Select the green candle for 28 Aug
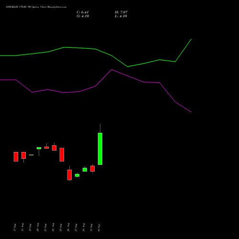This screenshot has width=239, height=239. [x=85, y=170]
